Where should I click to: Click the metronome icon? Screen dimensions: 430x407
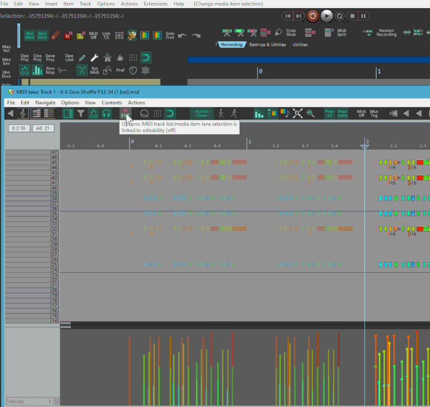(x=108, y=57)
